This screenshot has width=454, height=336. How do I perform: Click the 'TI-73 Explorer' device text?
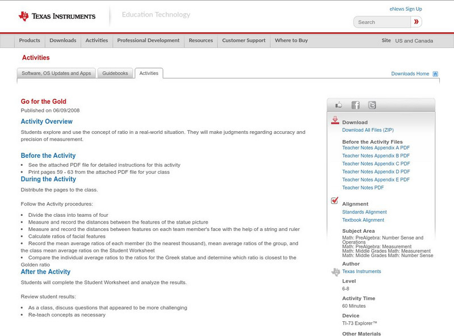360,324
